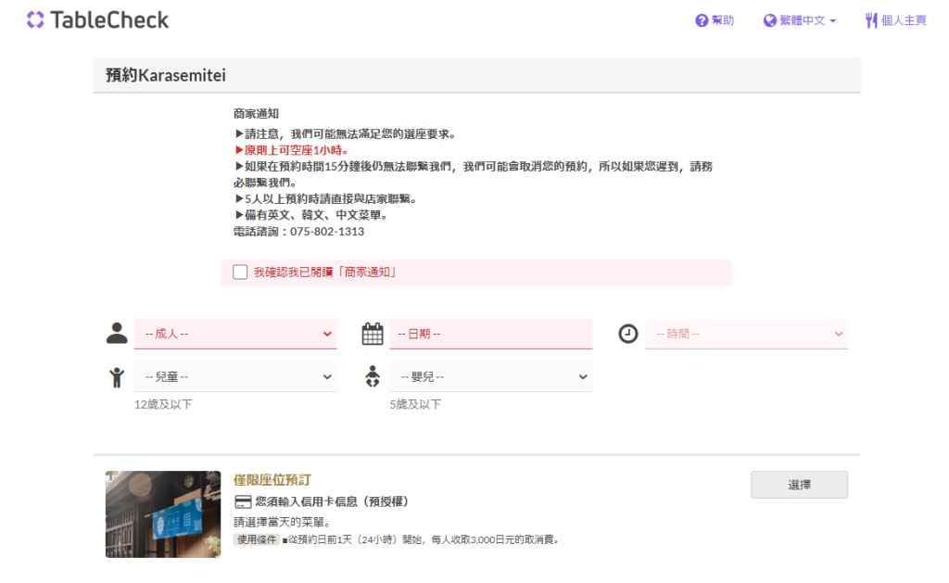Click the line 5人以上預約時請直接與店家聯繫

click(x=325, y=198)
